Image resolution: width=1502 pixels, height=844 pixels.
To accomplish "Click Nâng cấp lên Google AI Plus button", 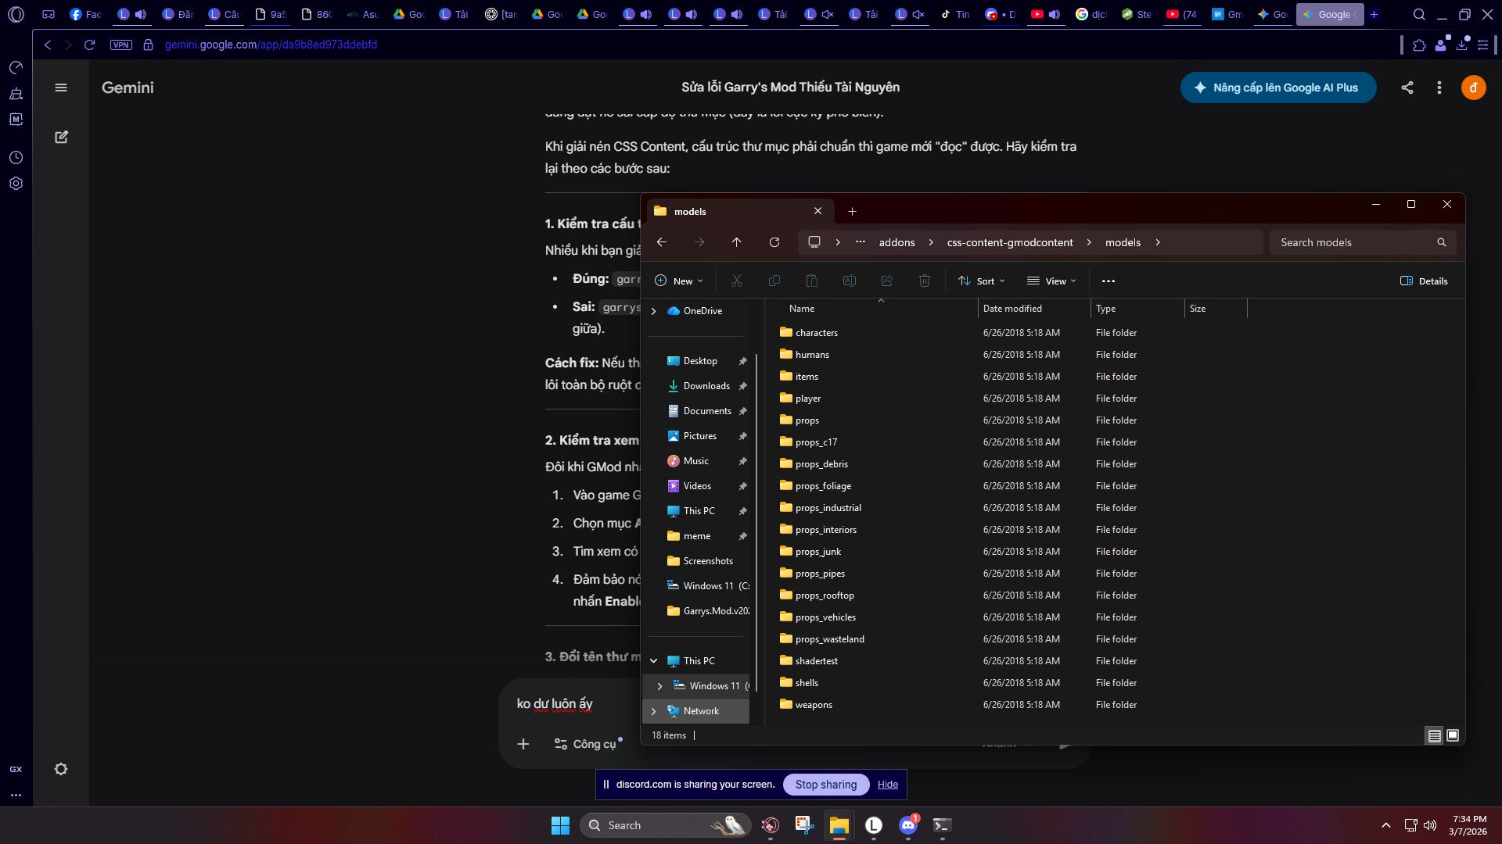I will 1277,88.
